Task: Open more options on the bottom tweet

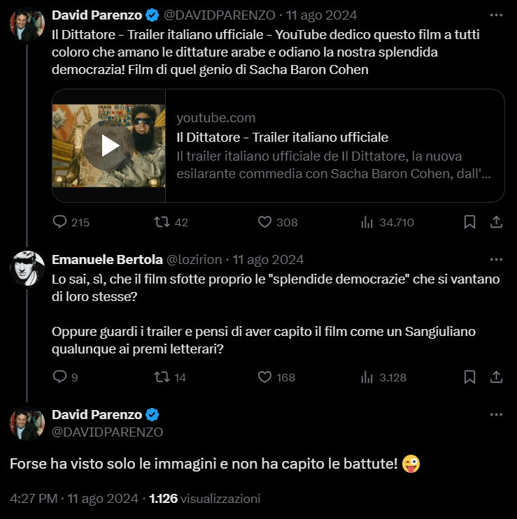Action: tap(496, 414)
